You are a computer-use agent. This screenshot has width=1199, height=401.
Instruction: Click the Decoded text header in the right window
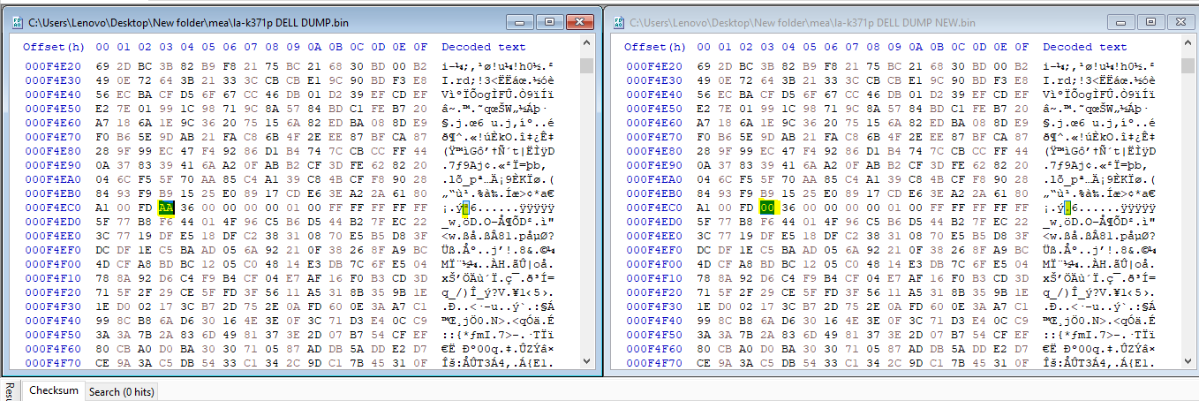[1084, 47]
